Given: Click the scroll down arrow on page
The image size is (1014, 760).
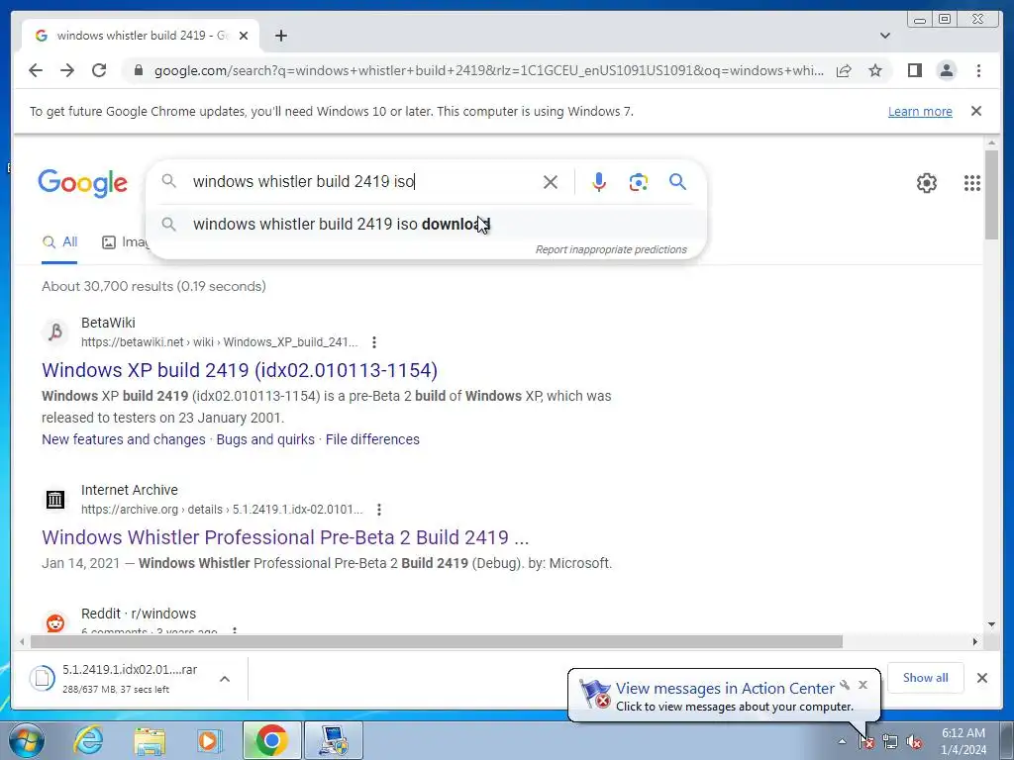Looking at the screenshot, I should 992,624.
